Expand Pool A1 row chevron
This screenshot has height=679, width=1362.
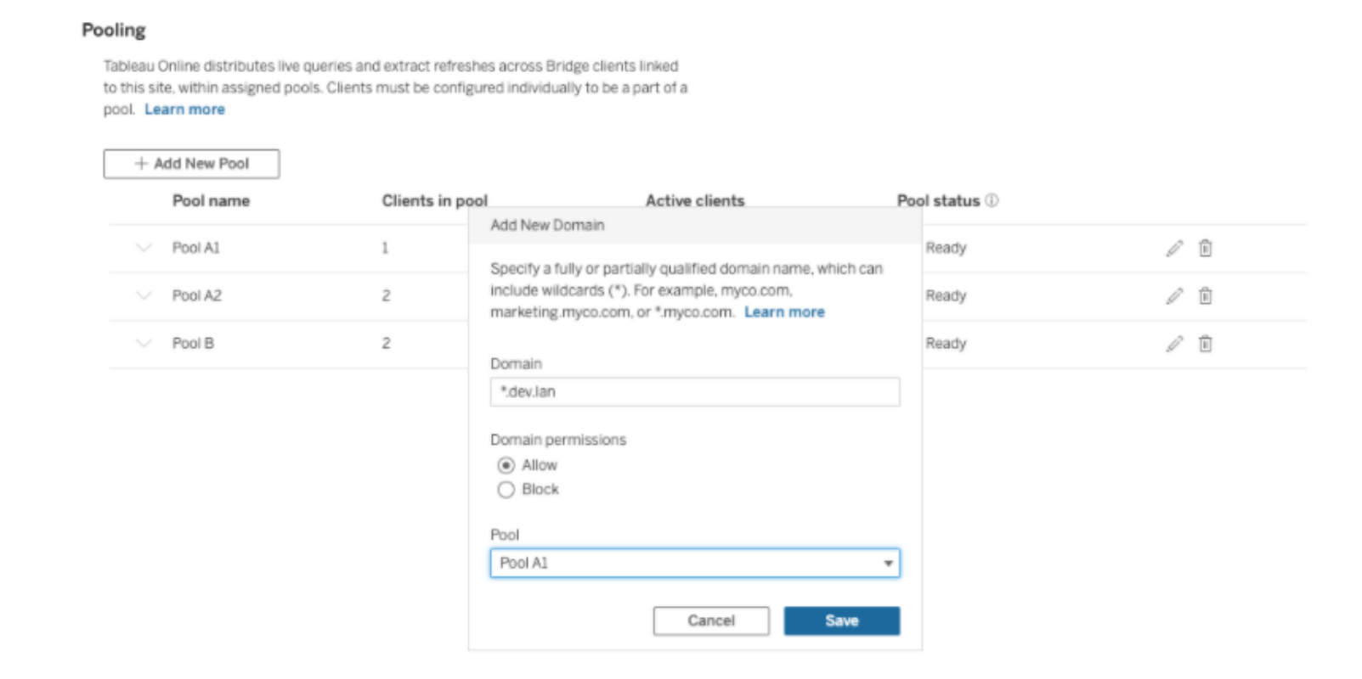click(x=144, y=248)
